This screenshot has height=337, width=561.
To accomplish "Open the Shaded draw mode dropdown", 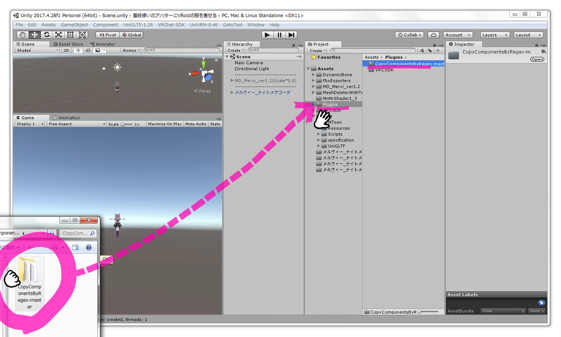I will [x=37, y=50].
